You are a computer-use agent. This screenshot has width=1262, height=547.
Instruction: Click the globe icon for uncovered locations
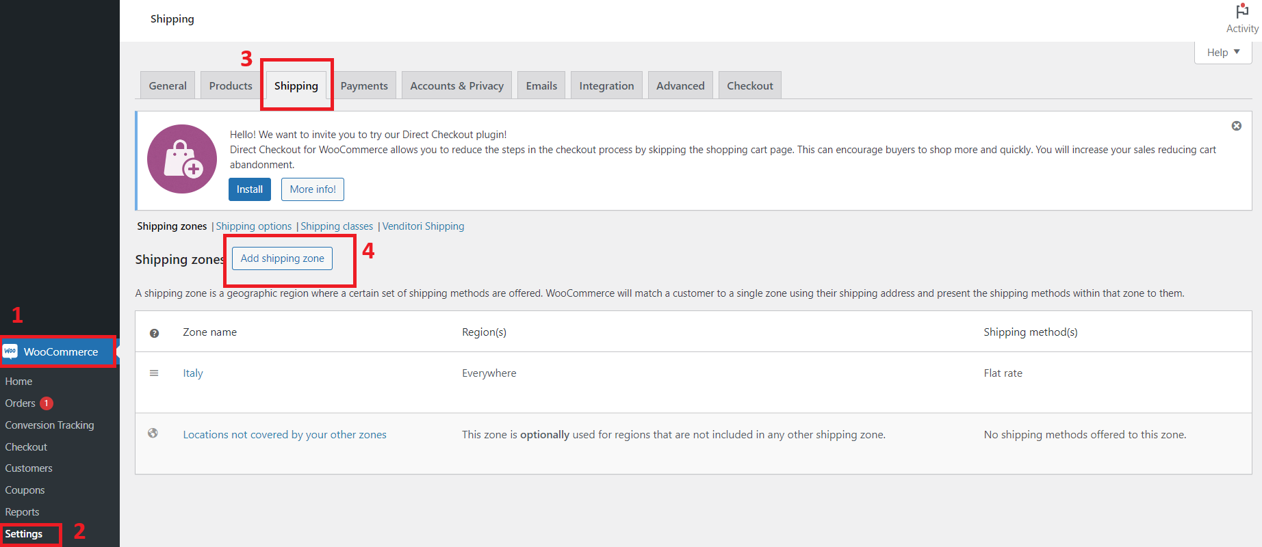pos(153,433)
